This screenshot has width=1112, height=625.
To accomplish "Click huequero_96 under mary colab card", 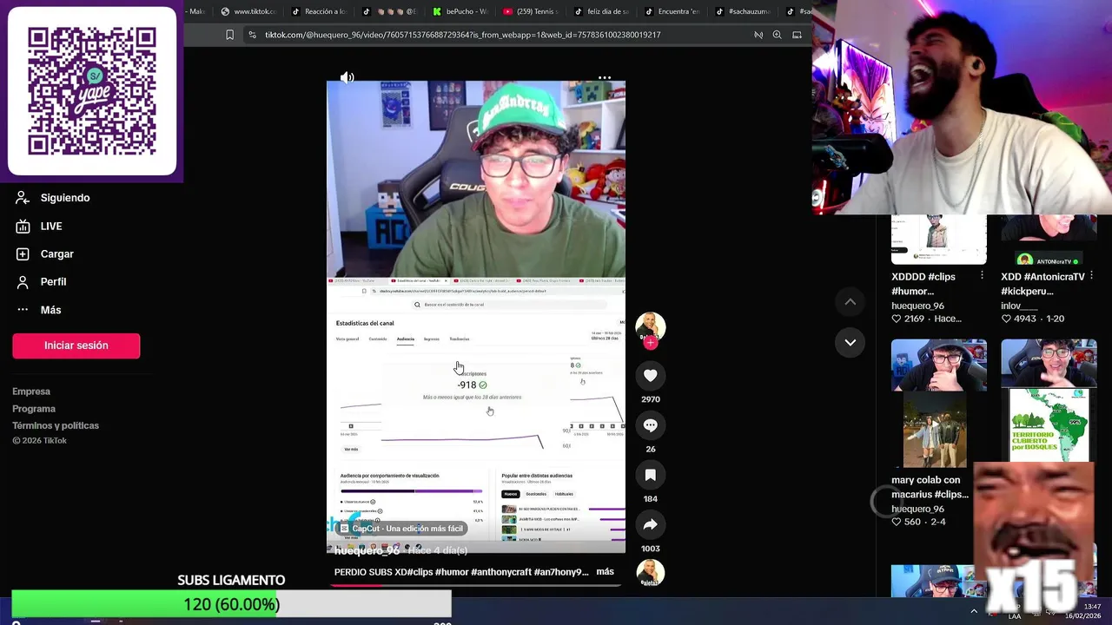I will [917, 509].
